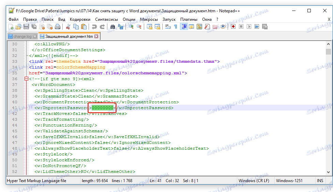Close the change.log tab
The height and width of the screenshot is (192, 333).
point(35,36)
